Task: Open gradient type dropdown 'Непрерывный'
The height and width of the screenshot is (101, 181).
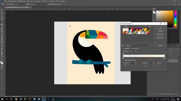Action: pyautogui.click(x=136, y=49)
